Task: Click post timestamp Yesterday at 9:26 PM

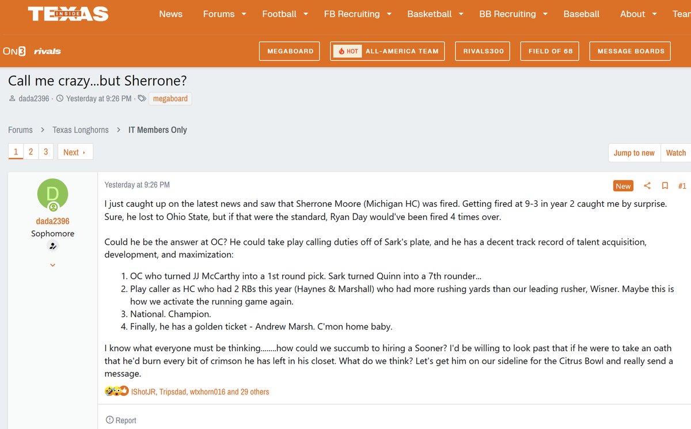Action: click(x=137, y=185)
